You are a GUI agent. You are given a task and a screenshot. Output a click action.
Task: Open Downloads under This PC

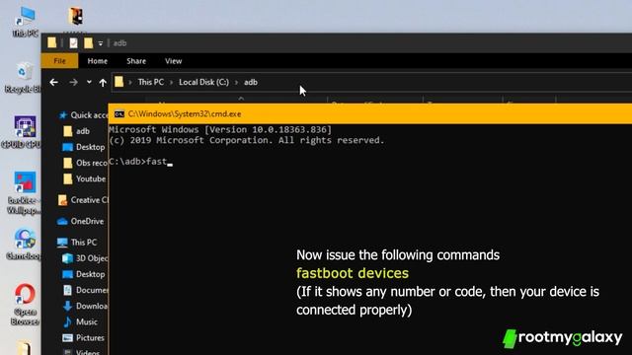[x=85, y=307]
